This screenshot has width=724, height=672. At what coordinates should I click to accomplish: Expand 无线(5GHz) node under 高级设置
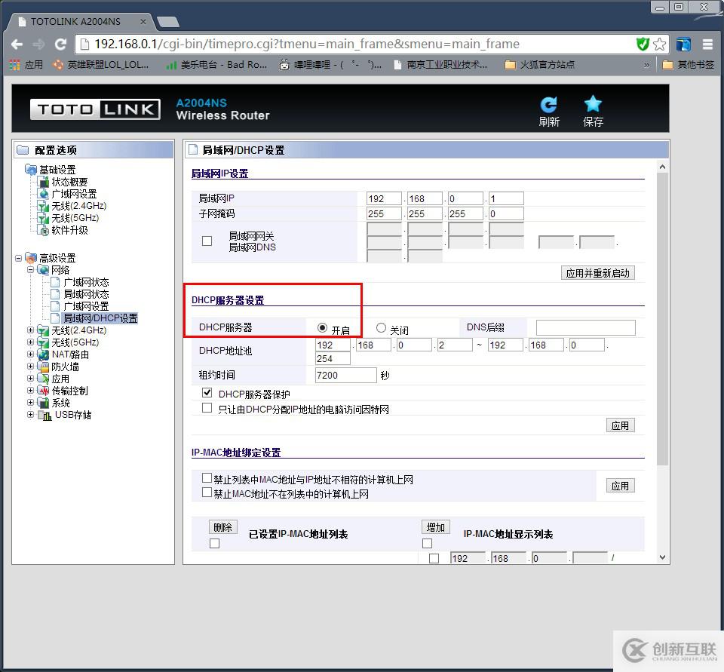30,342
